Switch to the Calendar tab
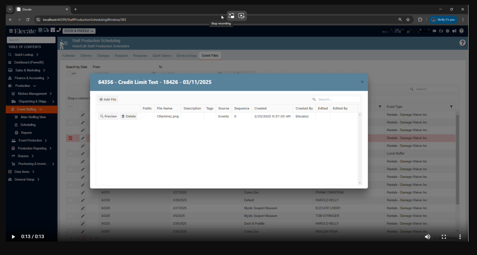This screenshot has width=477, height=255. pyautogui.click(x=69, y=55)
